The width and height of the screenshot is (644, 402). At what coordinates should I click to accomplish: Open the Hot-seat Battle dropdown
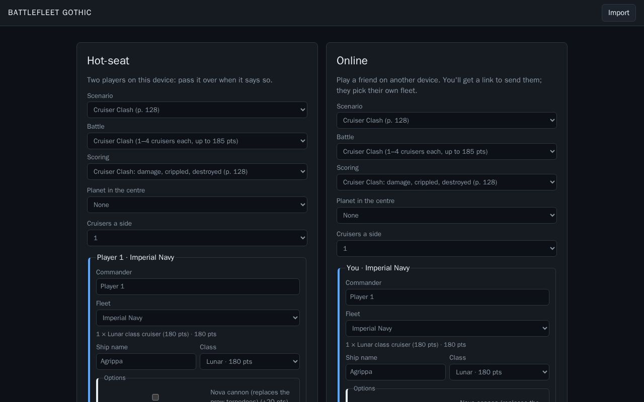(197, 141)
